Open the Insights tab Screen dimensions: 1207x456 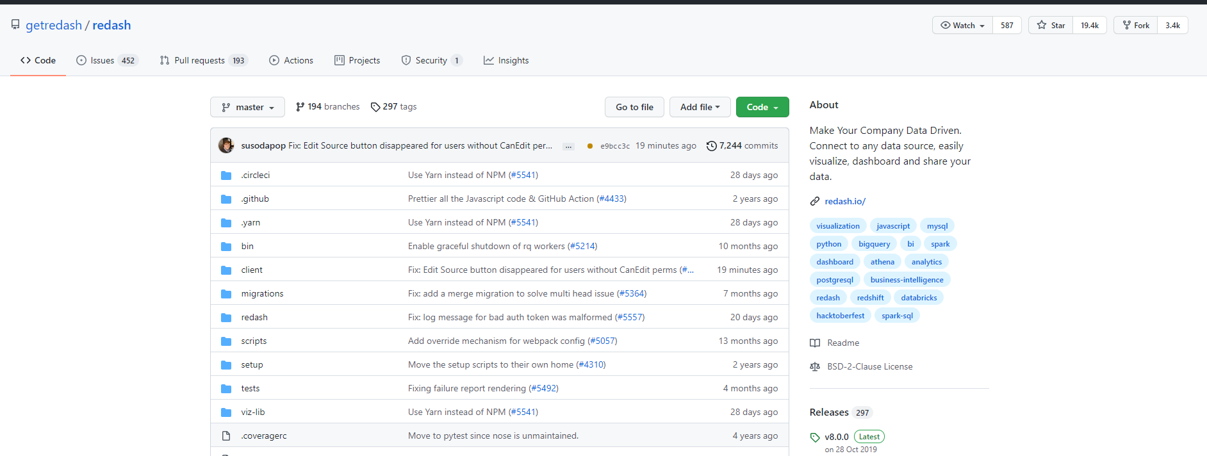coord(506,60)
